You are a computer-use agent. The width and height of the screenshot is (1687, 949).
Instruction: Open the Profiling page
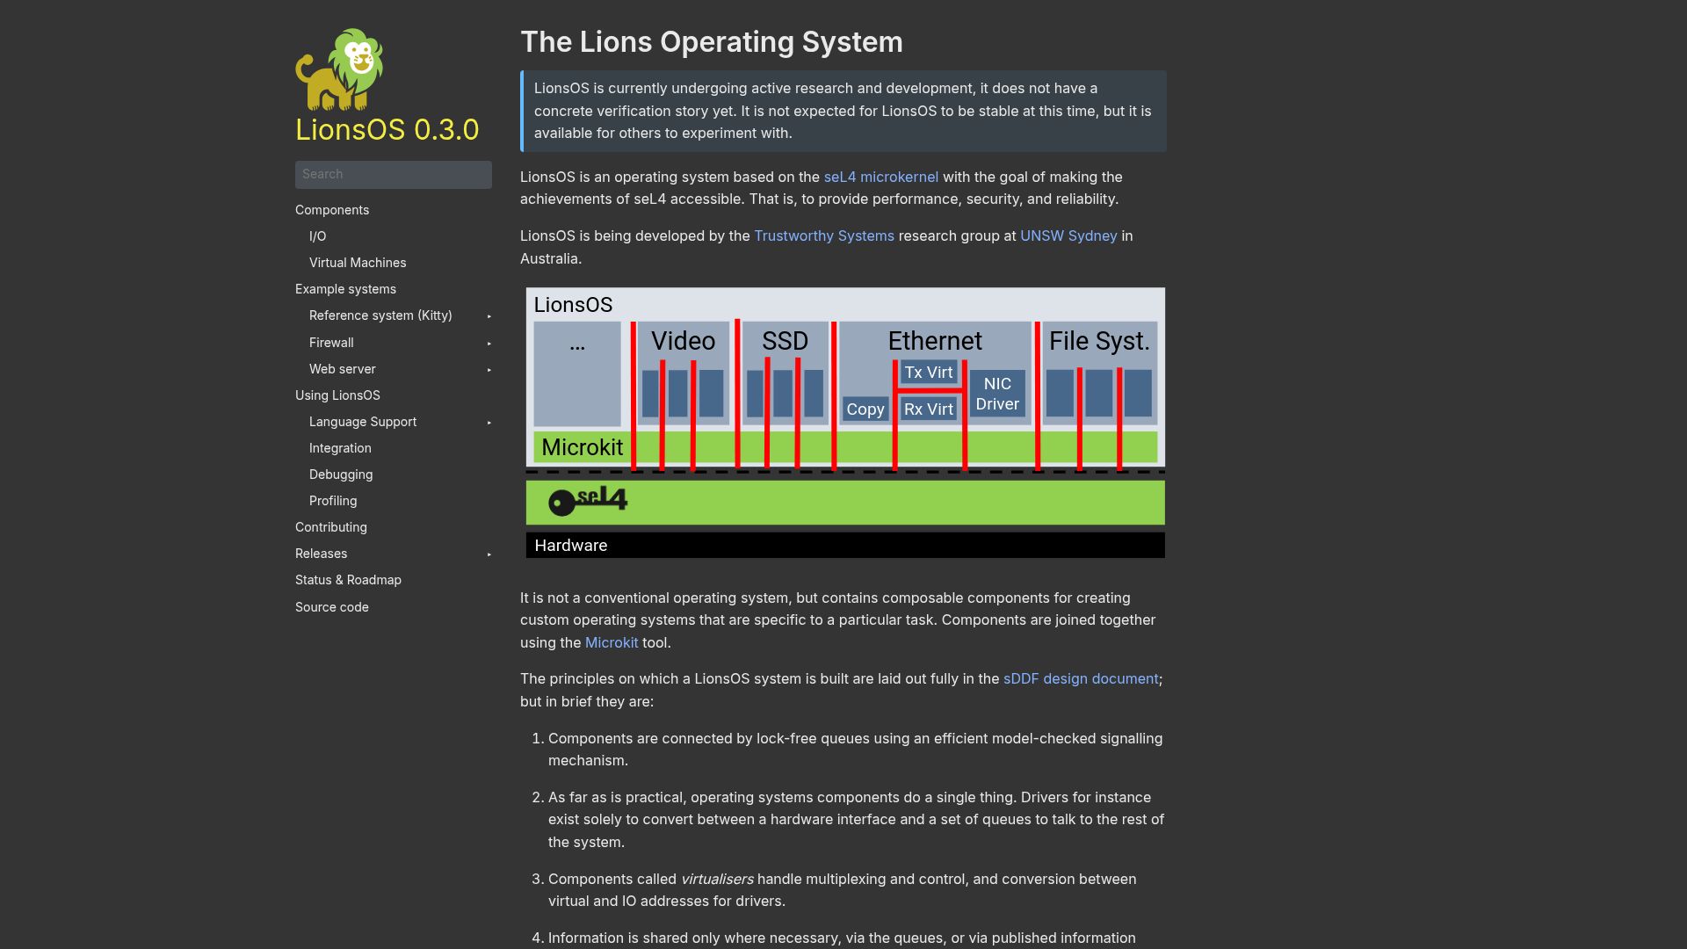click(x=333, y=501)
